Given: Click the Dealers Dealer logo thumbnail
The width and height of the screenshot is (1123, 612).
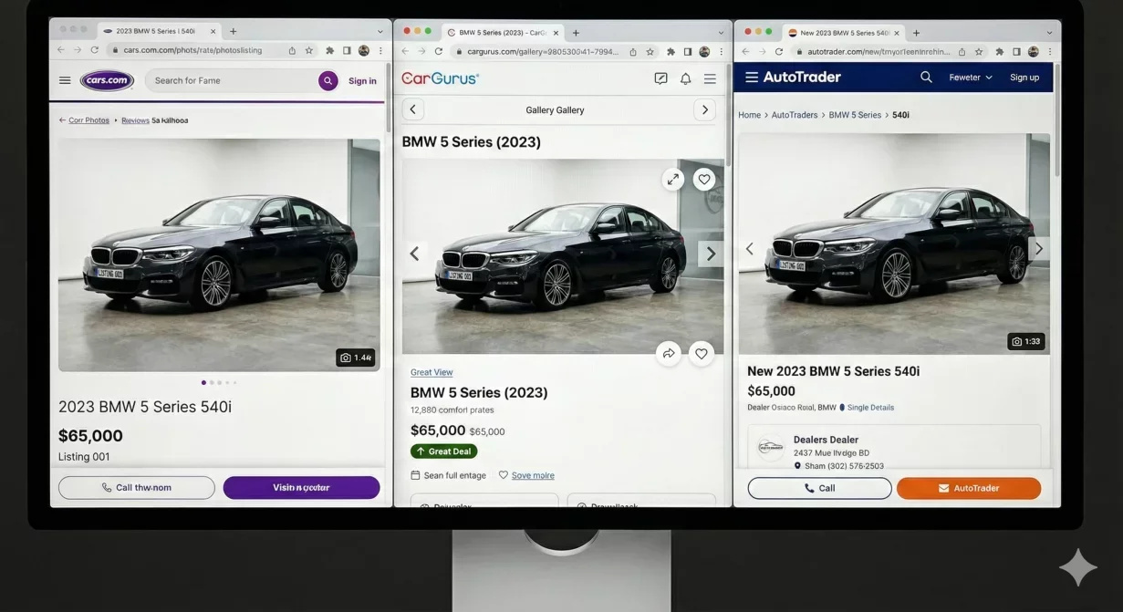Looking at the screenshot, I should [x=771, y=447].
